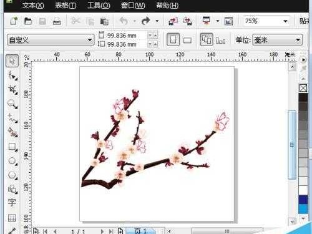Click the page width stepper arrows
312x234 pixels.
tap(152, 36)
